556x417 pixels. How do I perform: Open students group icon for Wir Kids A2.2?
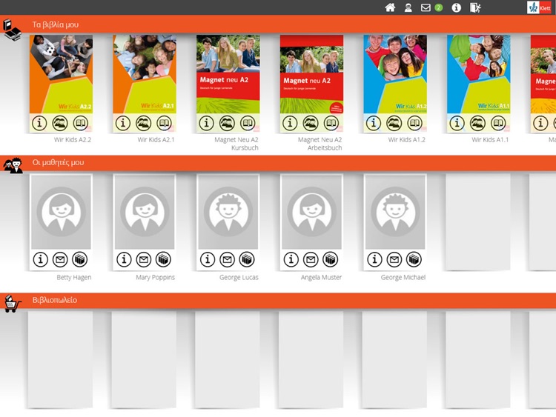point(60,123)
